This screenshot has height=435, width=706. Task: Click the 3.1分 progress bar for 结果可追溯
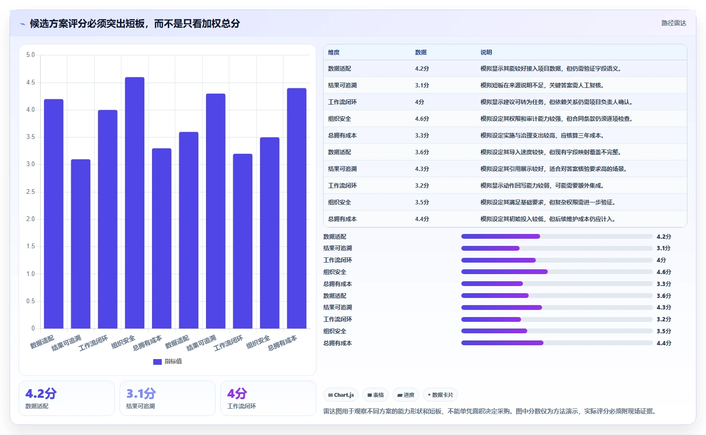click(557, 248)
